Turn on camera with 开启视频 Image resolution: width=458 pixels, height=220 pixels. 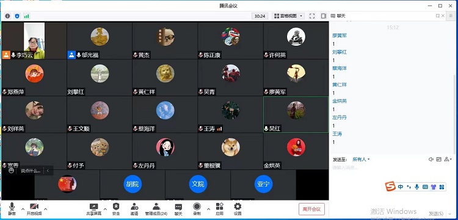pyautogui.click(x=34, y=209)
